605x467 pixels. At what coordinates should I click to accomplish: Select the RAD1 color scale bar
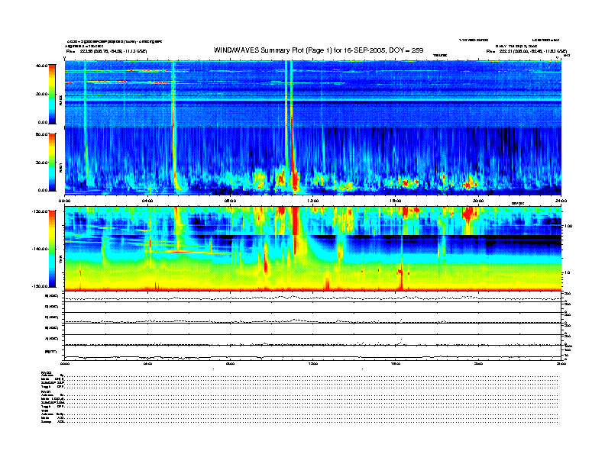pyautogui.click(x=52, y=162)
